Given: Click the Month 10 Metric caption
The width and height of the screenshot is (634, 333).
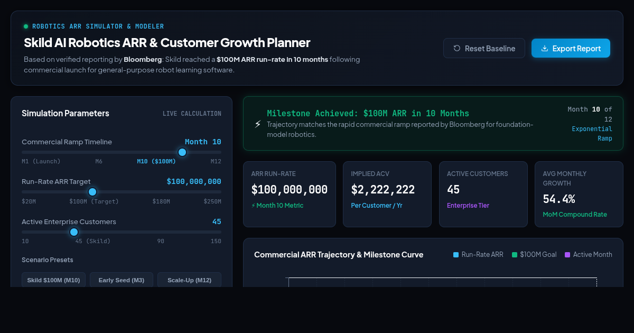Looking at the screenshot, I should pos(277,206).
